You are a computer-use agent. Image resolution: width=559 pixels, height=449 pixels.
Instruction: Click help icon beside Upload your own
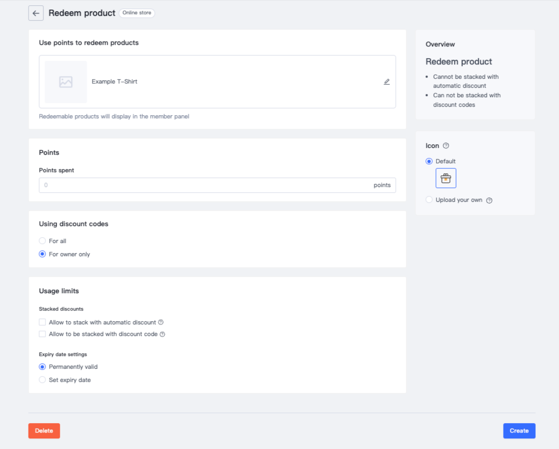click(x=489, y=200)
